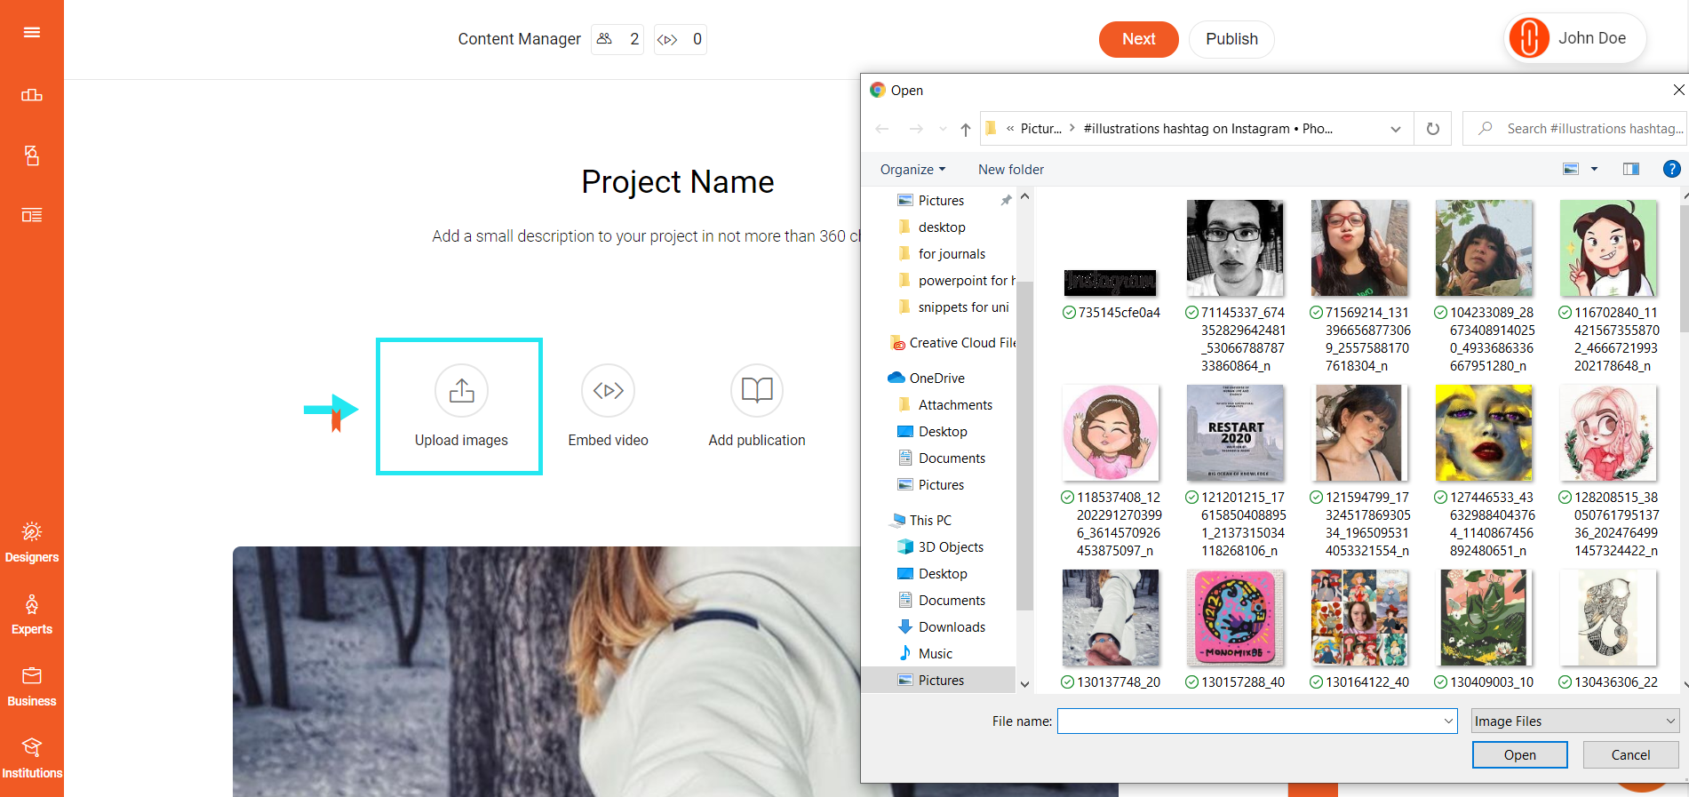Screen dimensions: 1689x797
Task: Open the Business sidebar section
Action: coord(32,687)
